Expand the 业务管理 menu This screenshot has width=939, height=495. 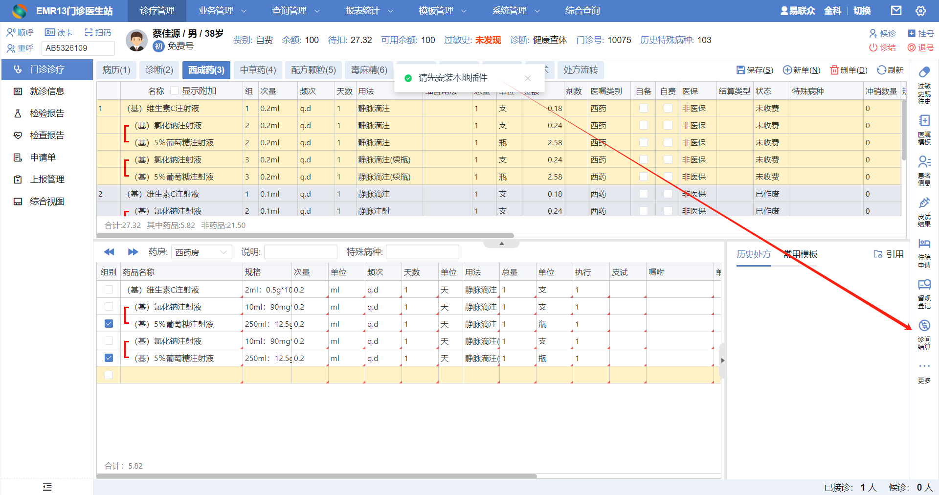[x=223, y=11]
